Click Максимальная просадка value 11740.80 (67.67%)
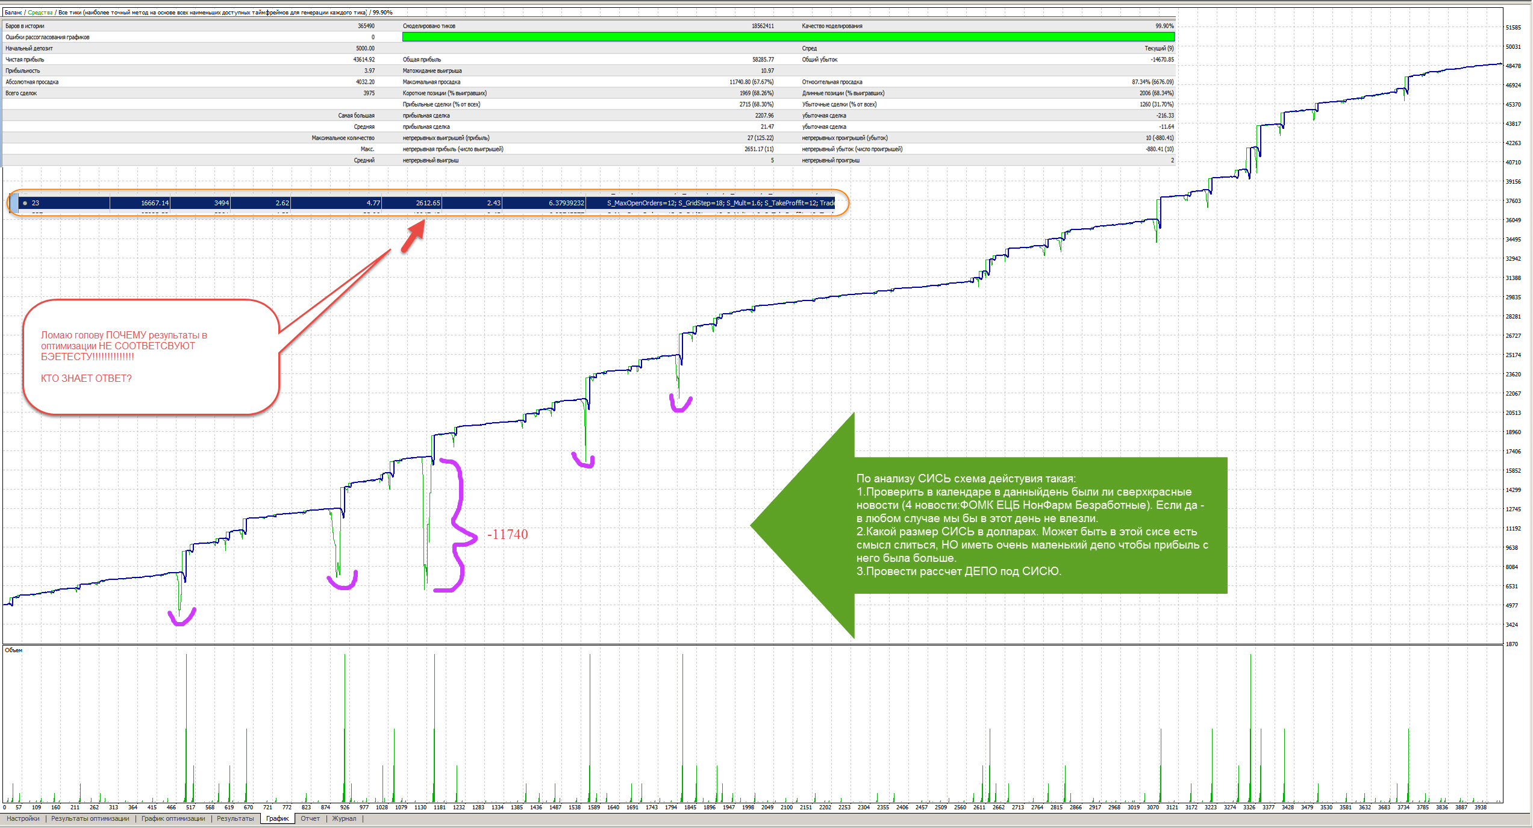The image size is (1533, 828). coord(751,82)
